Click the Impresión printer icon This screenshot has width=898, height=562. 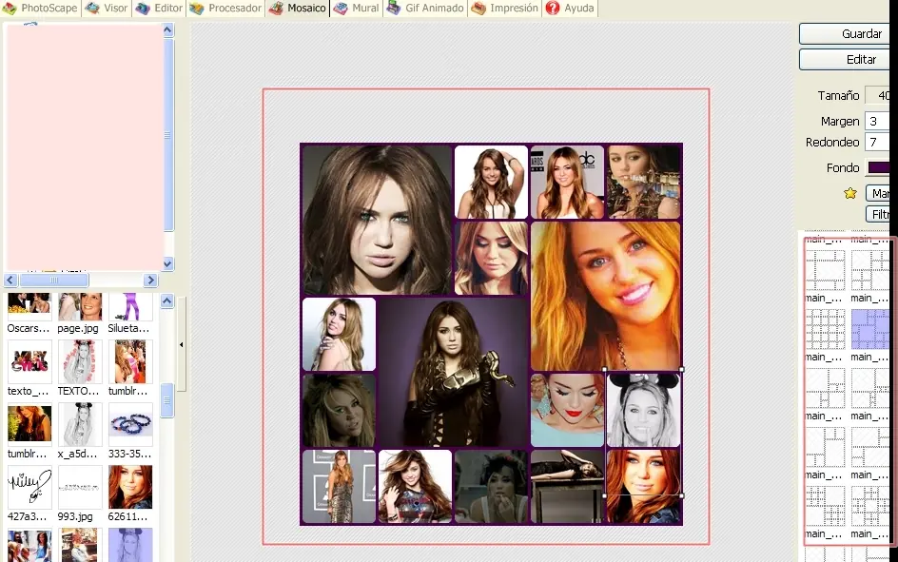click(x=478, y=8)
